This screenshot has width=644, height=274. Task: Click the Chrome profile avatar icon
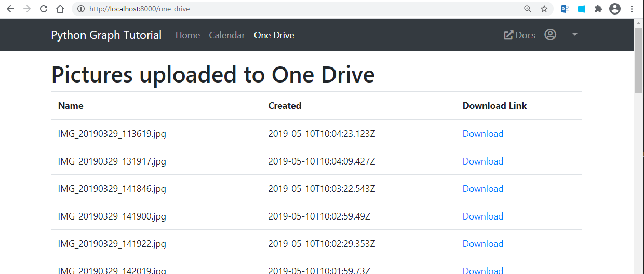tap(615, 9)
